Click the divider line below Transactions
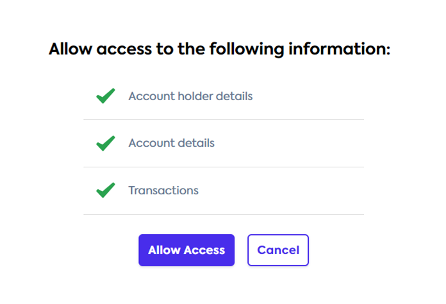The width and height of the screenshot is (446, 304). point(223,214)
